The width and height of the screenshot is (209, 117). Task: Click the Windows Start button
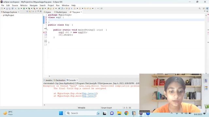point(61,113)
